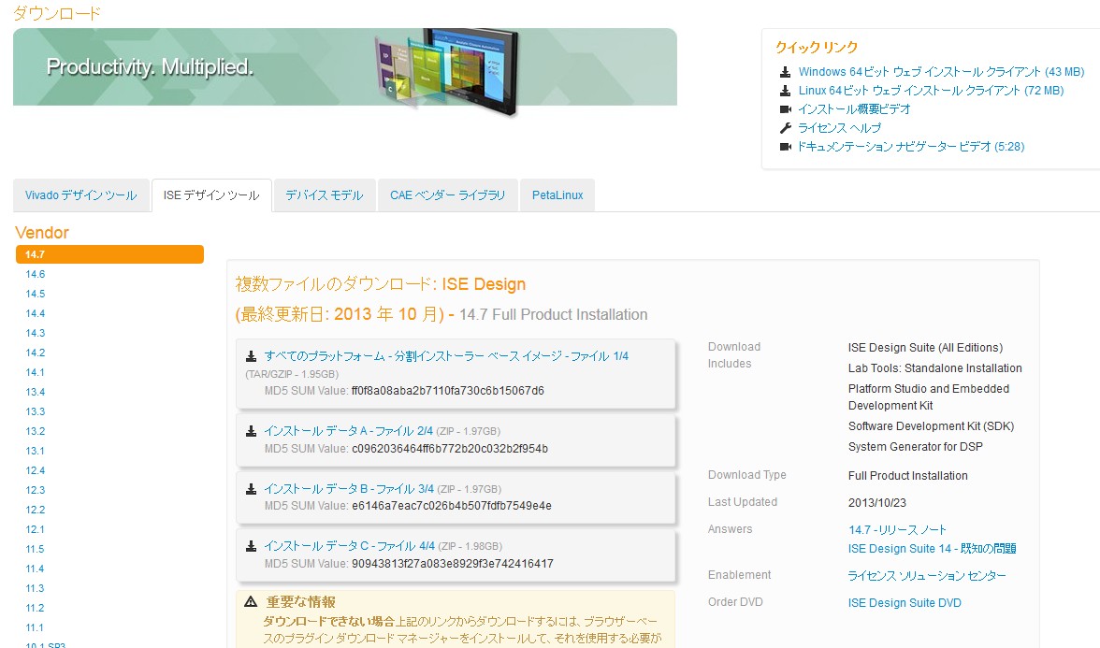Screen dimensions: 1100x648
Task: Open CAE ベンダー ライブラリ tab
Action: click(447, 194)
